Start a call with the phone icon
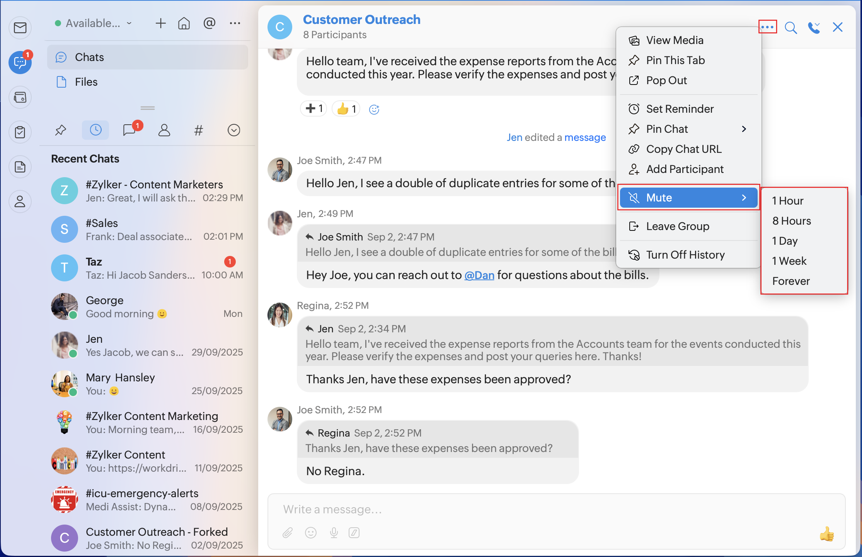 (814, 28)
